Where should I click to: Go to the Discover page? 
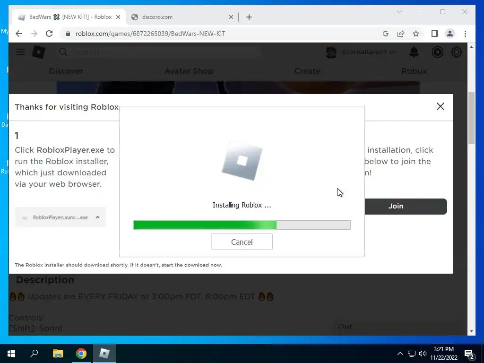66,71
